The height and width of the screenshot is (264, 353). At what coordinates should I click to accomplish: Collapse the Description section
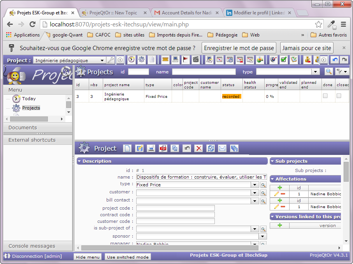click(79, 161)
